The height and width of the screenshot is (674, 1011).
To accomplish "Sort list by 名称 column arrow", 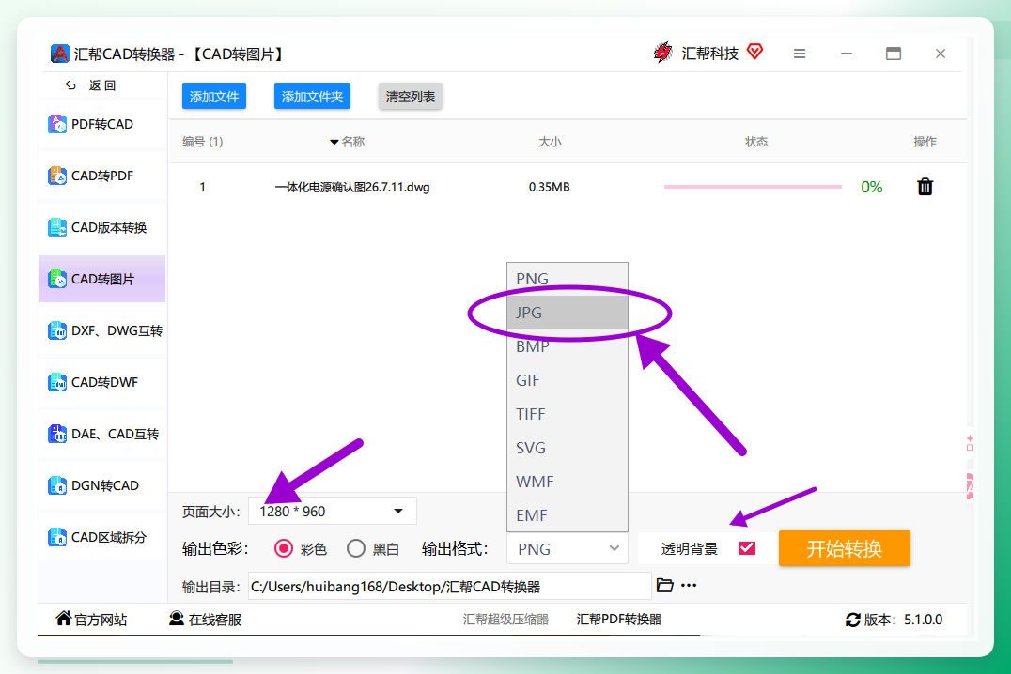I will [x=334, y=142].
